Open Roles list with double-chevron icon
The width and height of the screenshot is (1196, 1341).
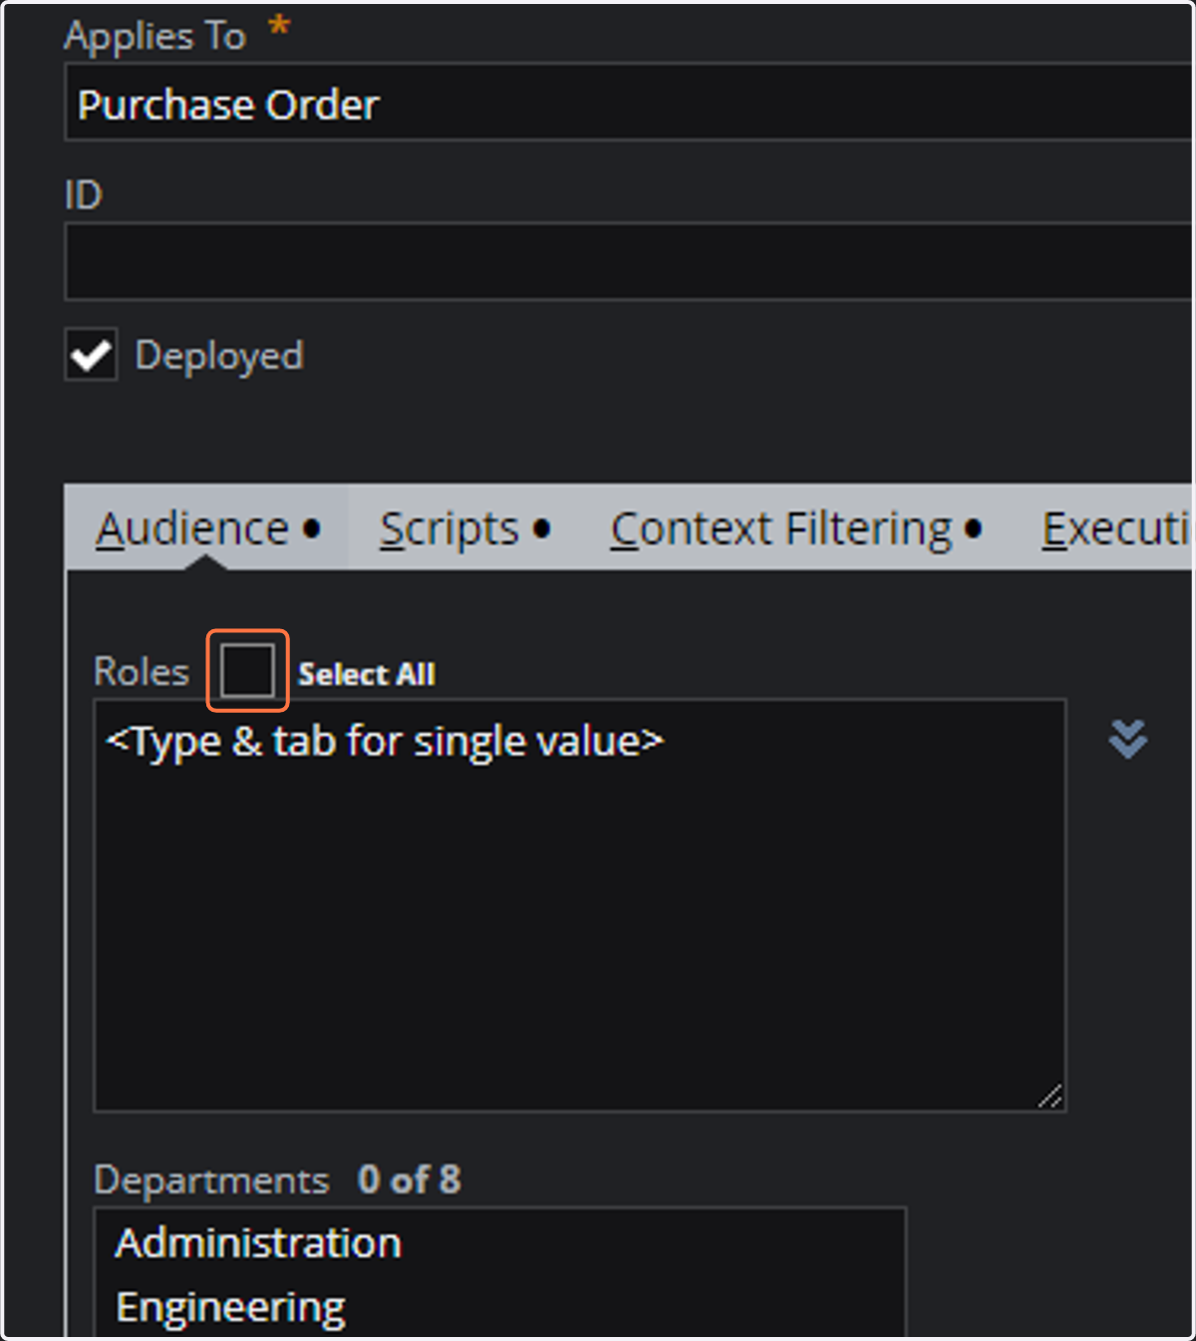1128,739
